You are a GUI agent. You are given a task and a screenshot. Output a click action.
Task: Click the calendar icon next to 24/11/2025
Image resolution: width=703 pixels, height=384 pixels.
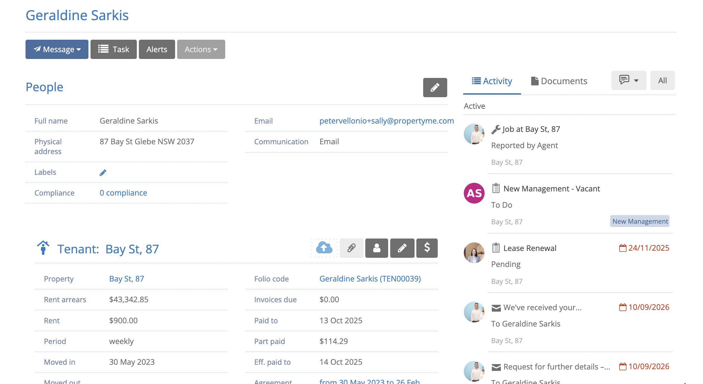[623, 248]
